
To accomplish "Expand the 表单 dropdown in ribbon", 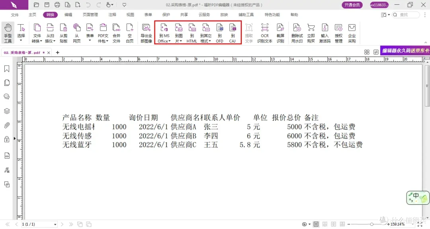I will coord(90,41).
